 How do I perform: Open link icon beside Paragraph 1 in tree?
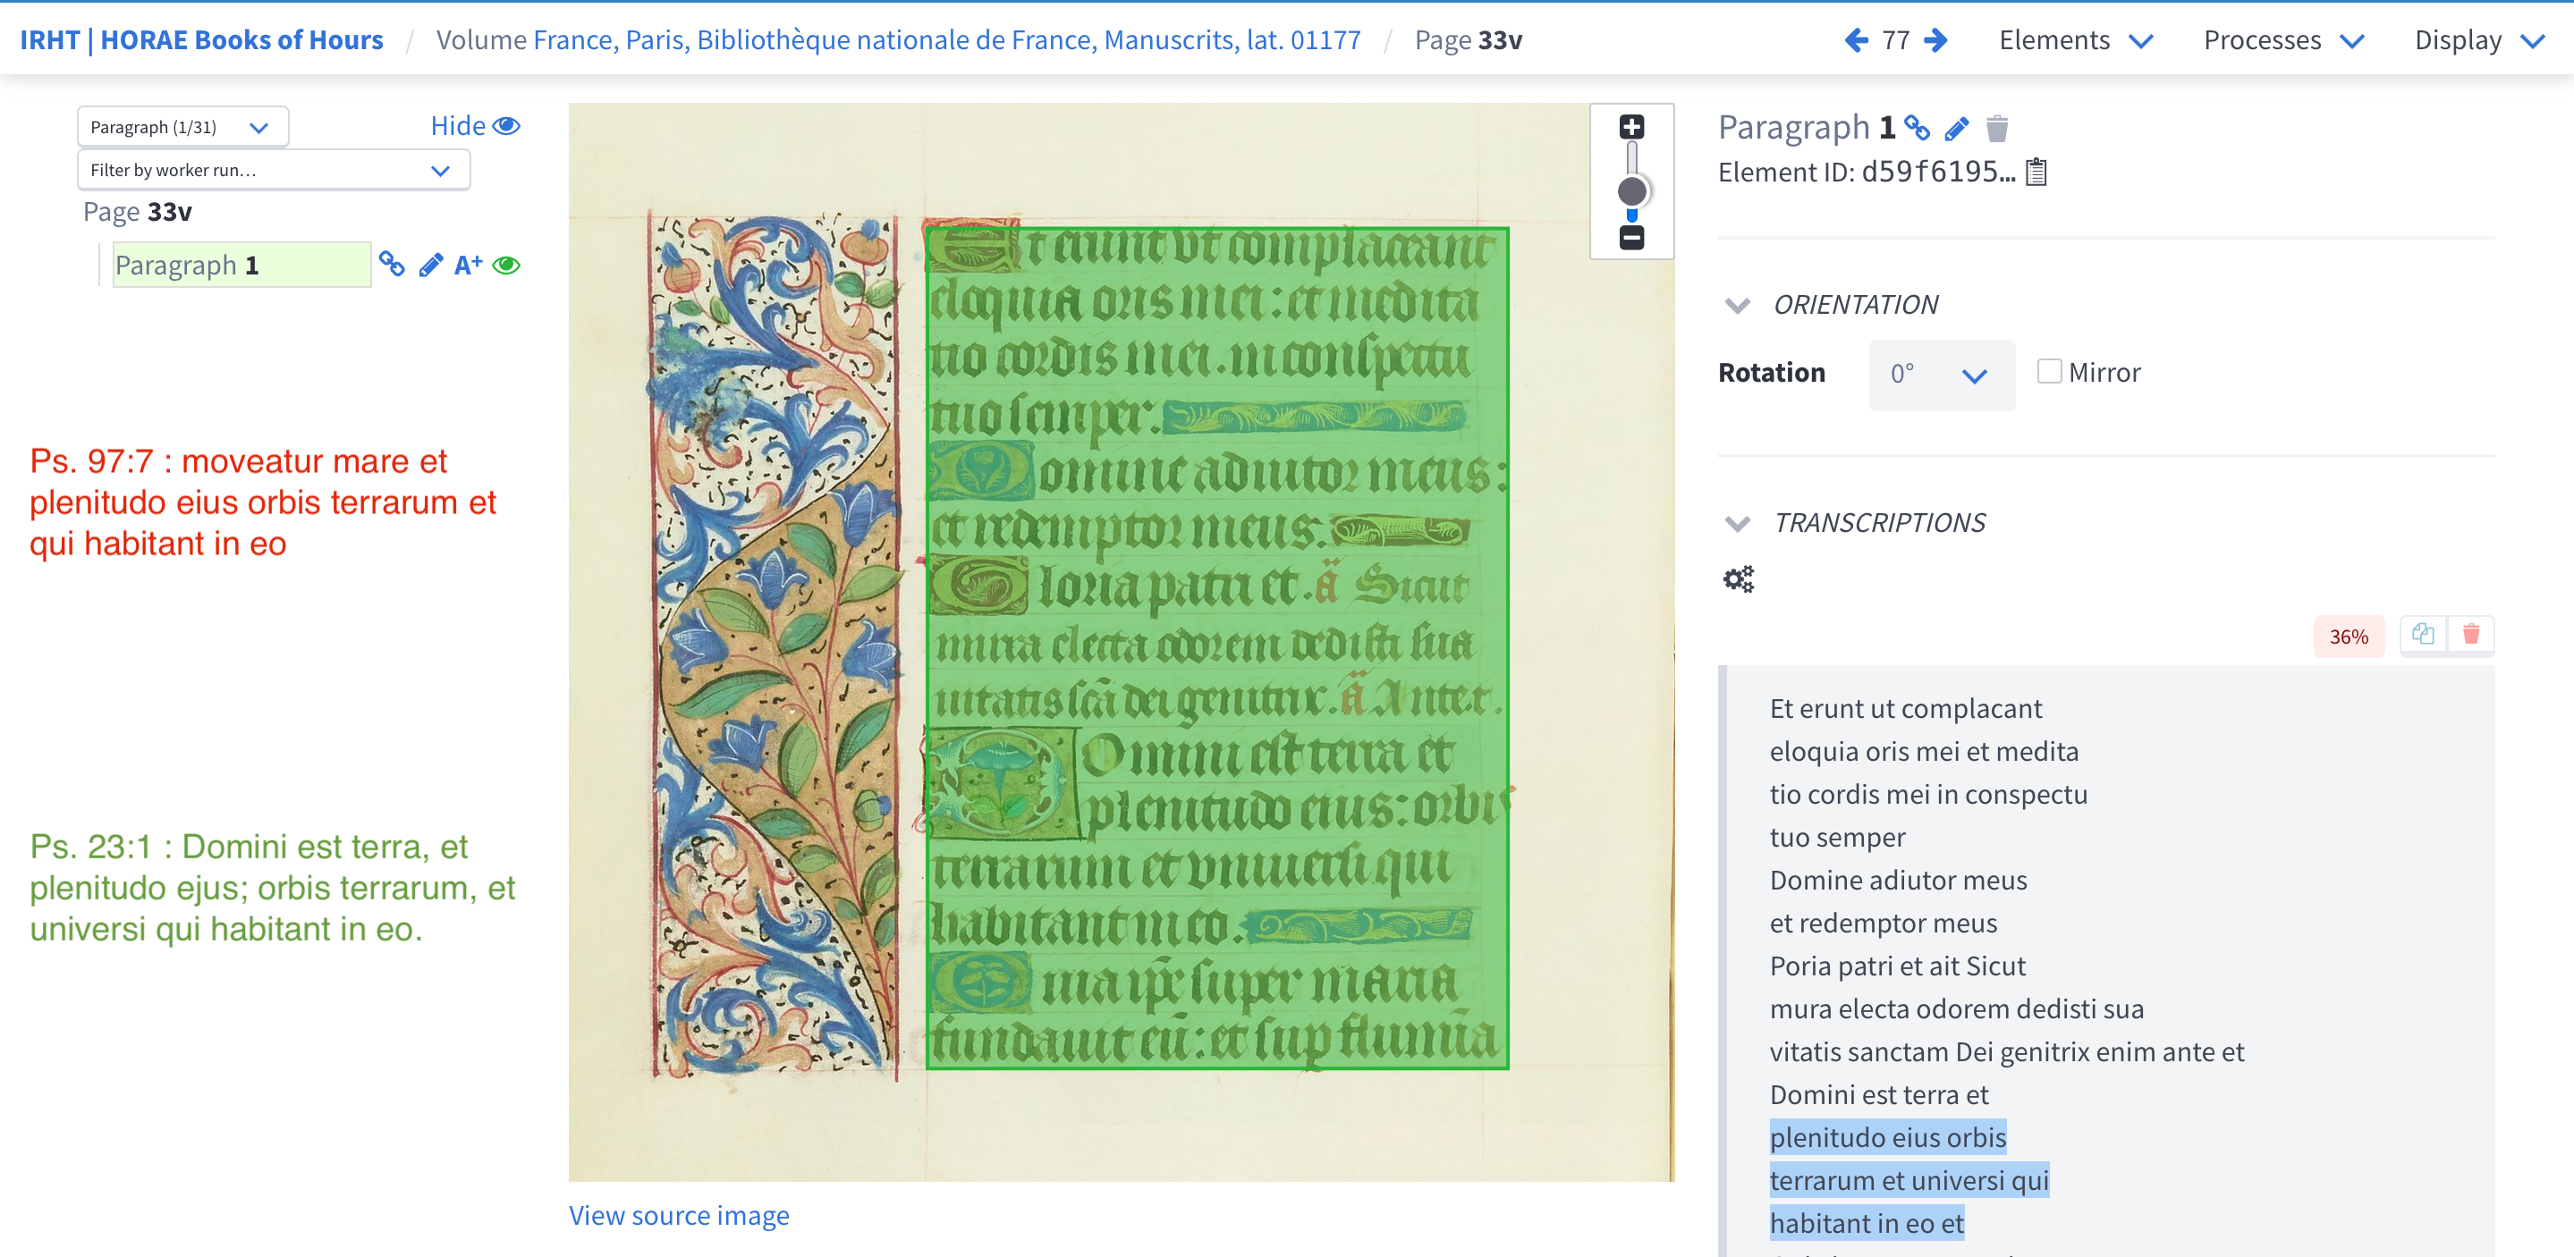click(392, 264)
